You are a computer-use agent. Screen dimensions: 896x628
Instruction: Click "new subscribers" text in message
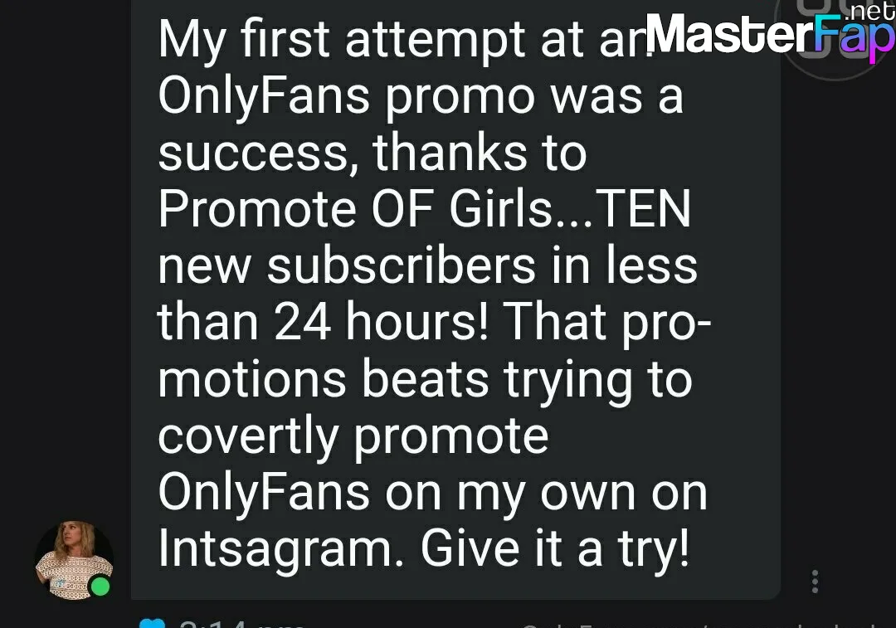[x=347, y=266]
